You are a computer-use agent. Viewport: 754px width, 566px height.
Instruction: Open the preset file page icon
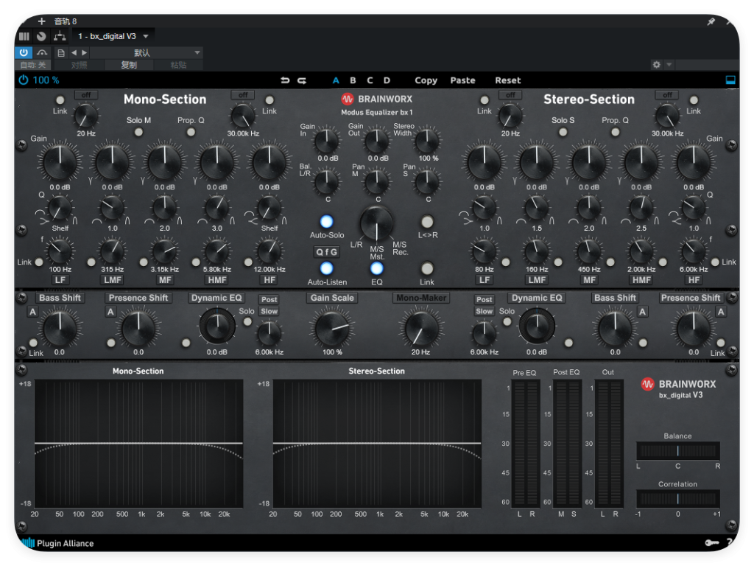coord(61,53)
